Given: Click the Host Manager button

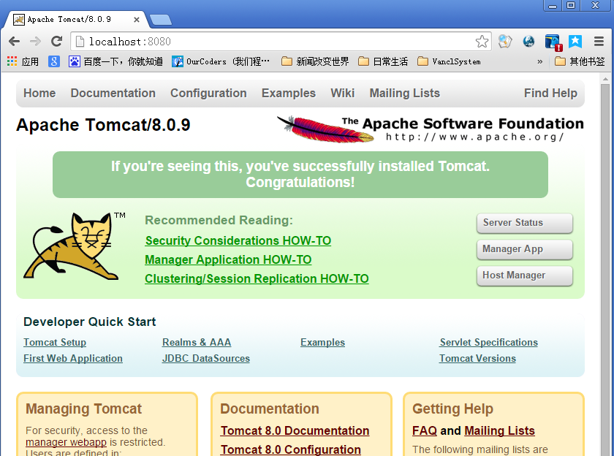Looking at the screenshot, I should pos(525,275).
